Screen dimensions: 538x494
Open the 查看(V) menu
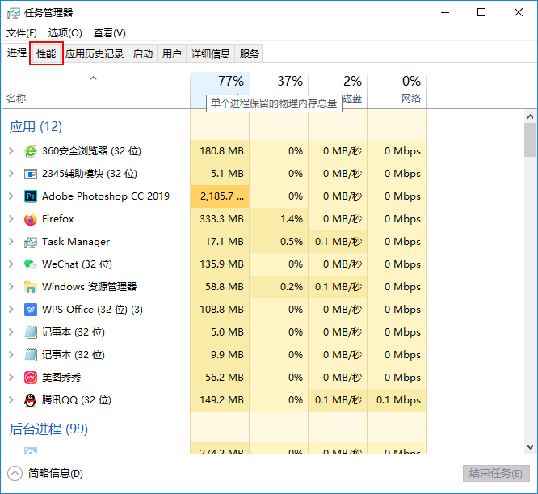[110, 33]
